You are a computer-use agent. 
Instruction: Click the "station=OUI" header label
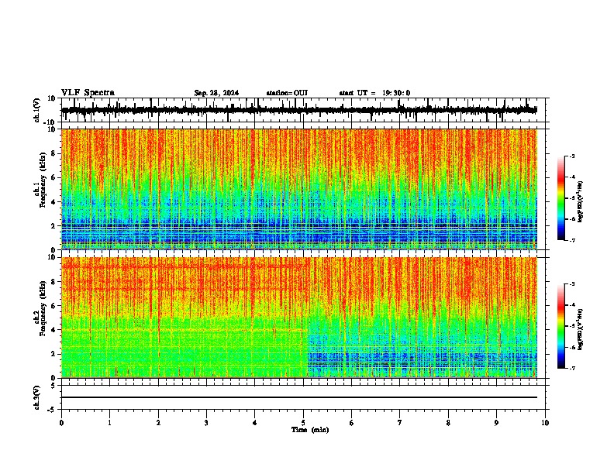(287, 93)
